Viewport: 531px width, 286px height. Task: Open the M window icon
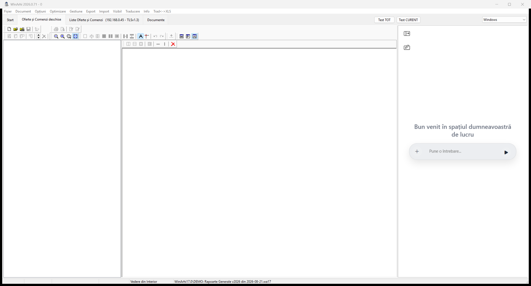[182, 36]
